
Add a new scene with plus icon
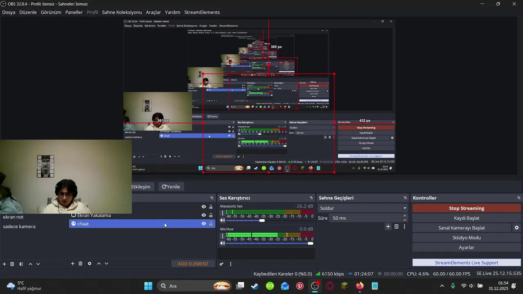(4, 264)
